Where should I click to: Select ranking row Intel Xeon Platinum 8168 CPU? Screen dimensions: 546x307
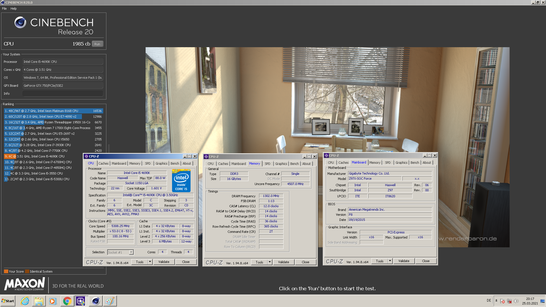(x=53, y=111)
